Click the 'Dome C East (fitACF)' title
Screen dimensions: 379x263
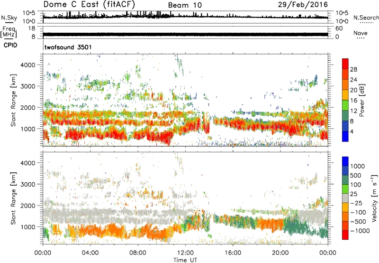[x=89, y=4]
